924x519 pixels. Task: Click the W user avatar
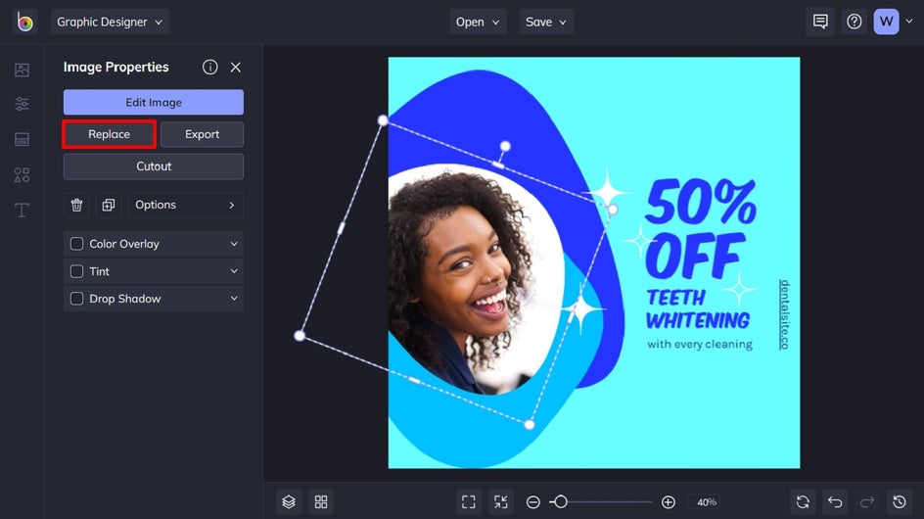[886, 22]
